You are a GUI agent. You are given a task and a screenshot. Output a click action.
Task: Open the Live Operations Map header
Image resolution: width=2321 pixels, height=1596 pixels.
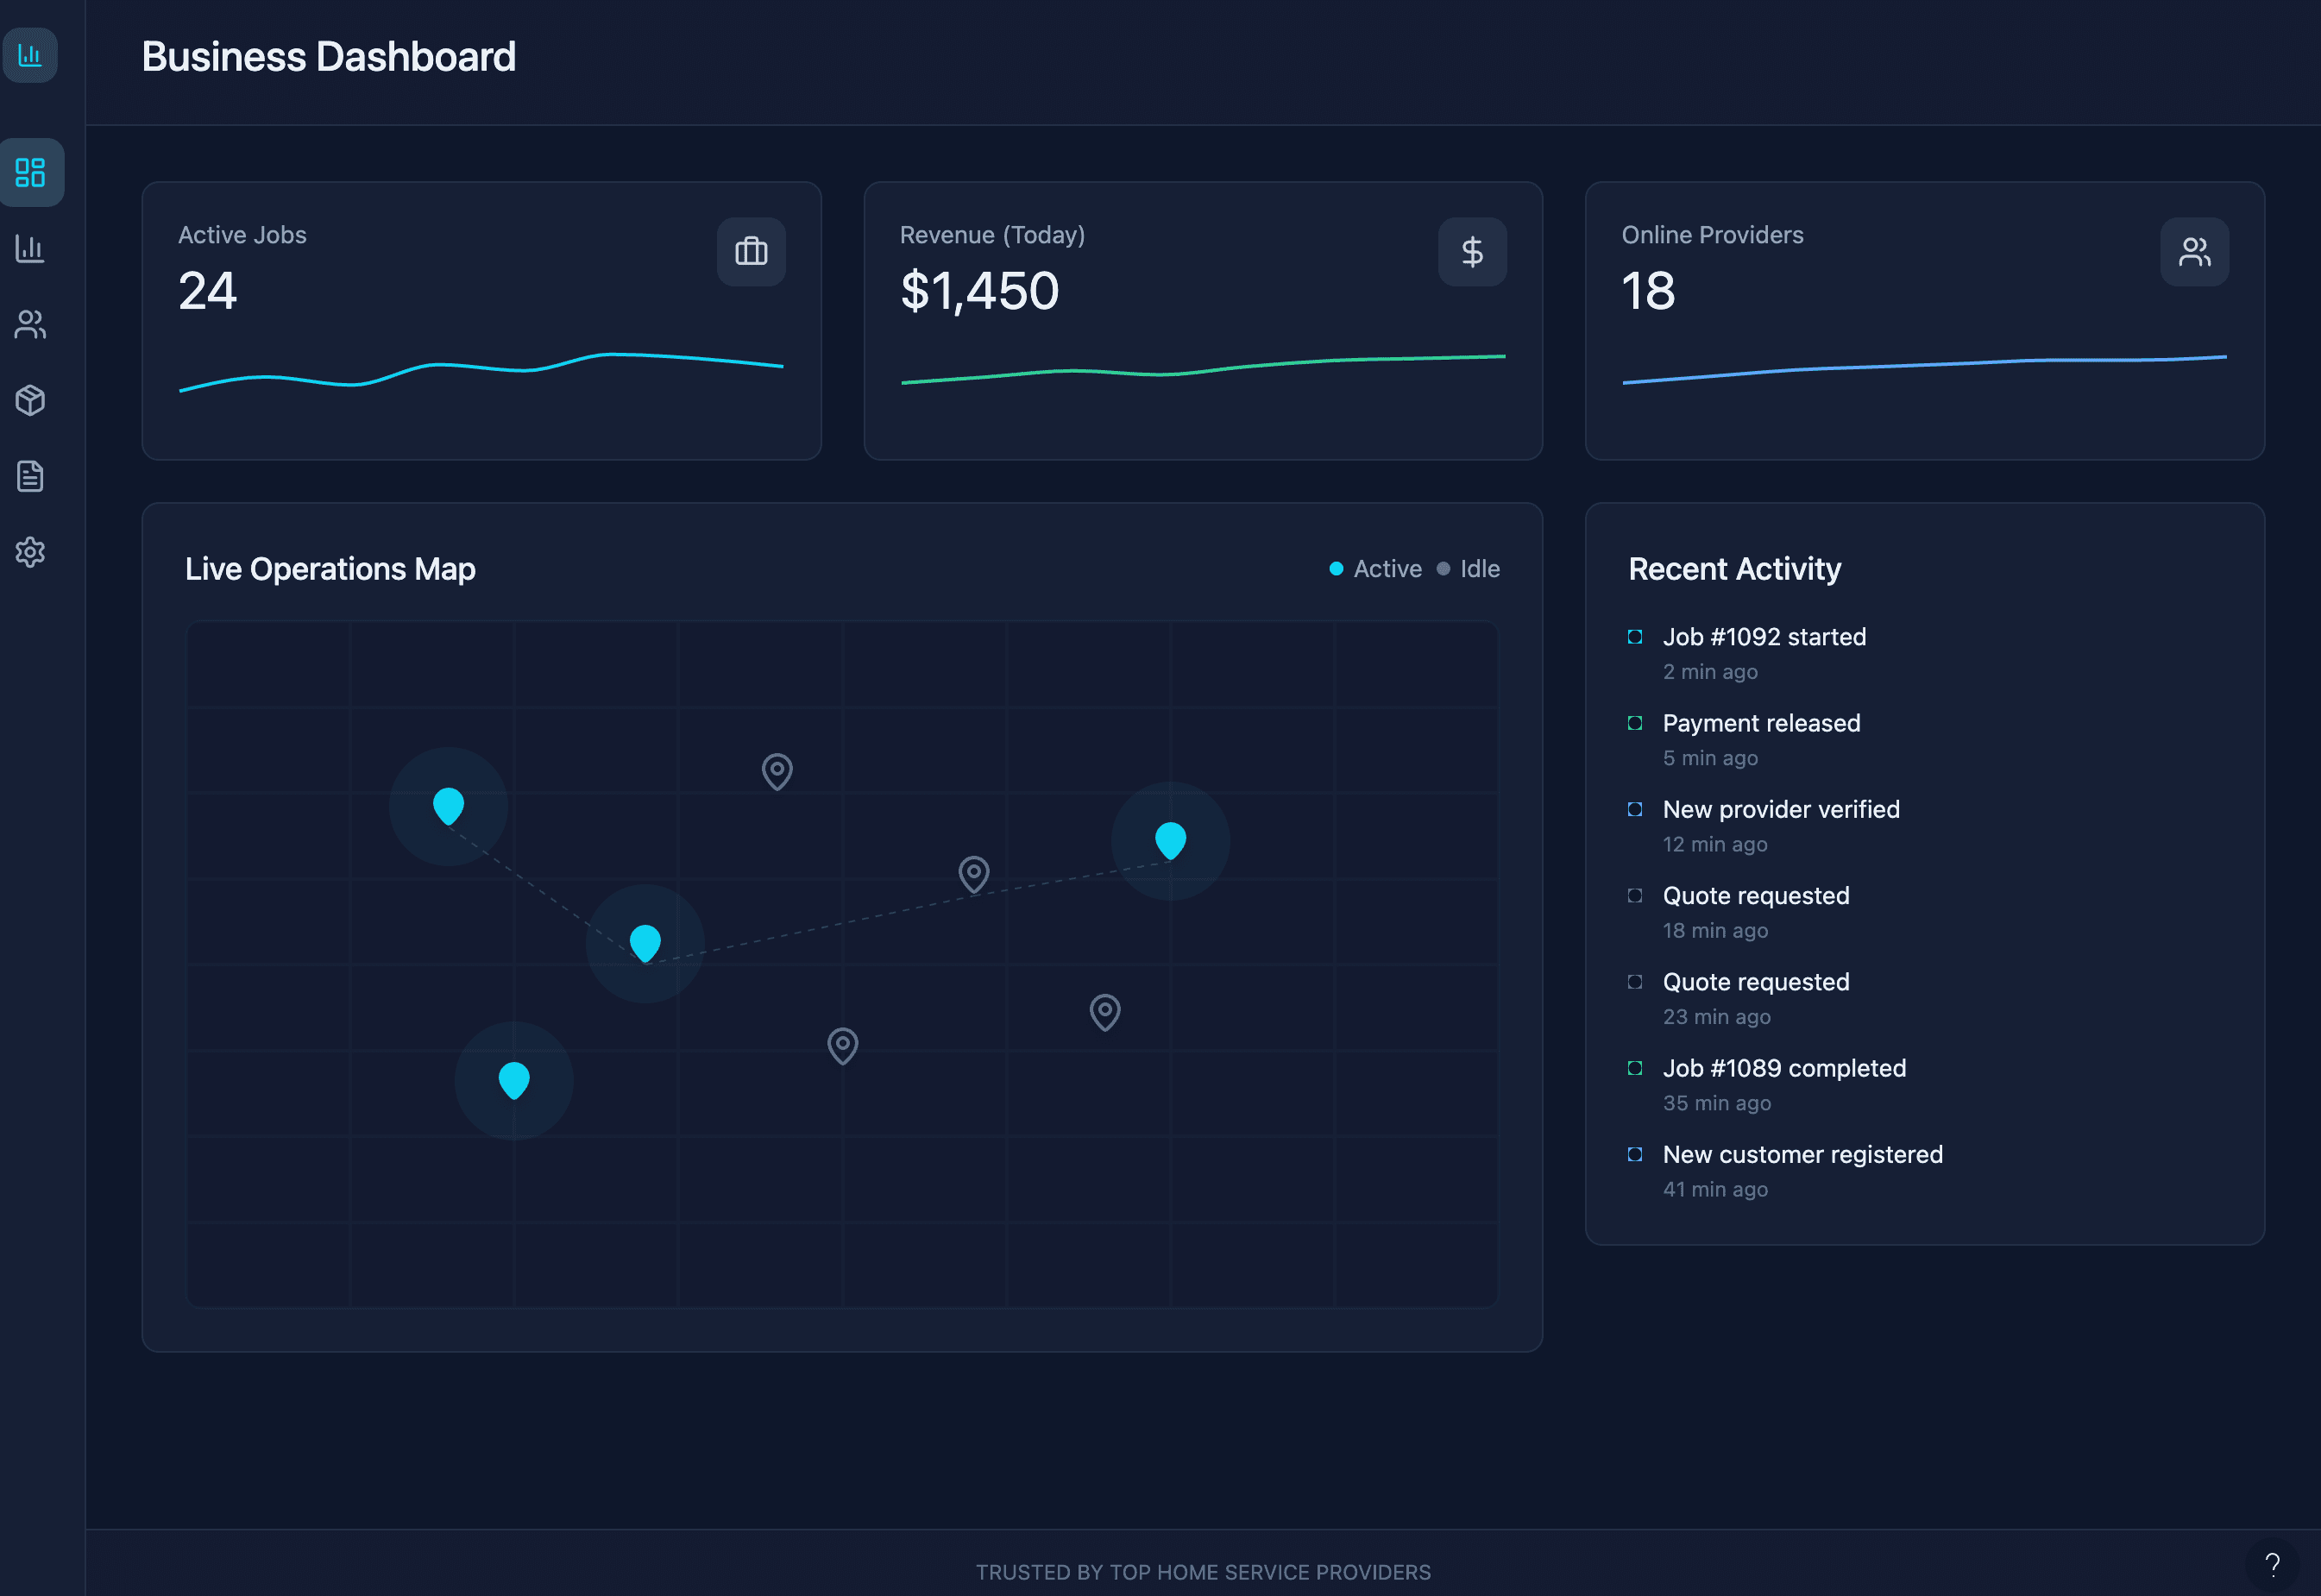coord(330,568)
